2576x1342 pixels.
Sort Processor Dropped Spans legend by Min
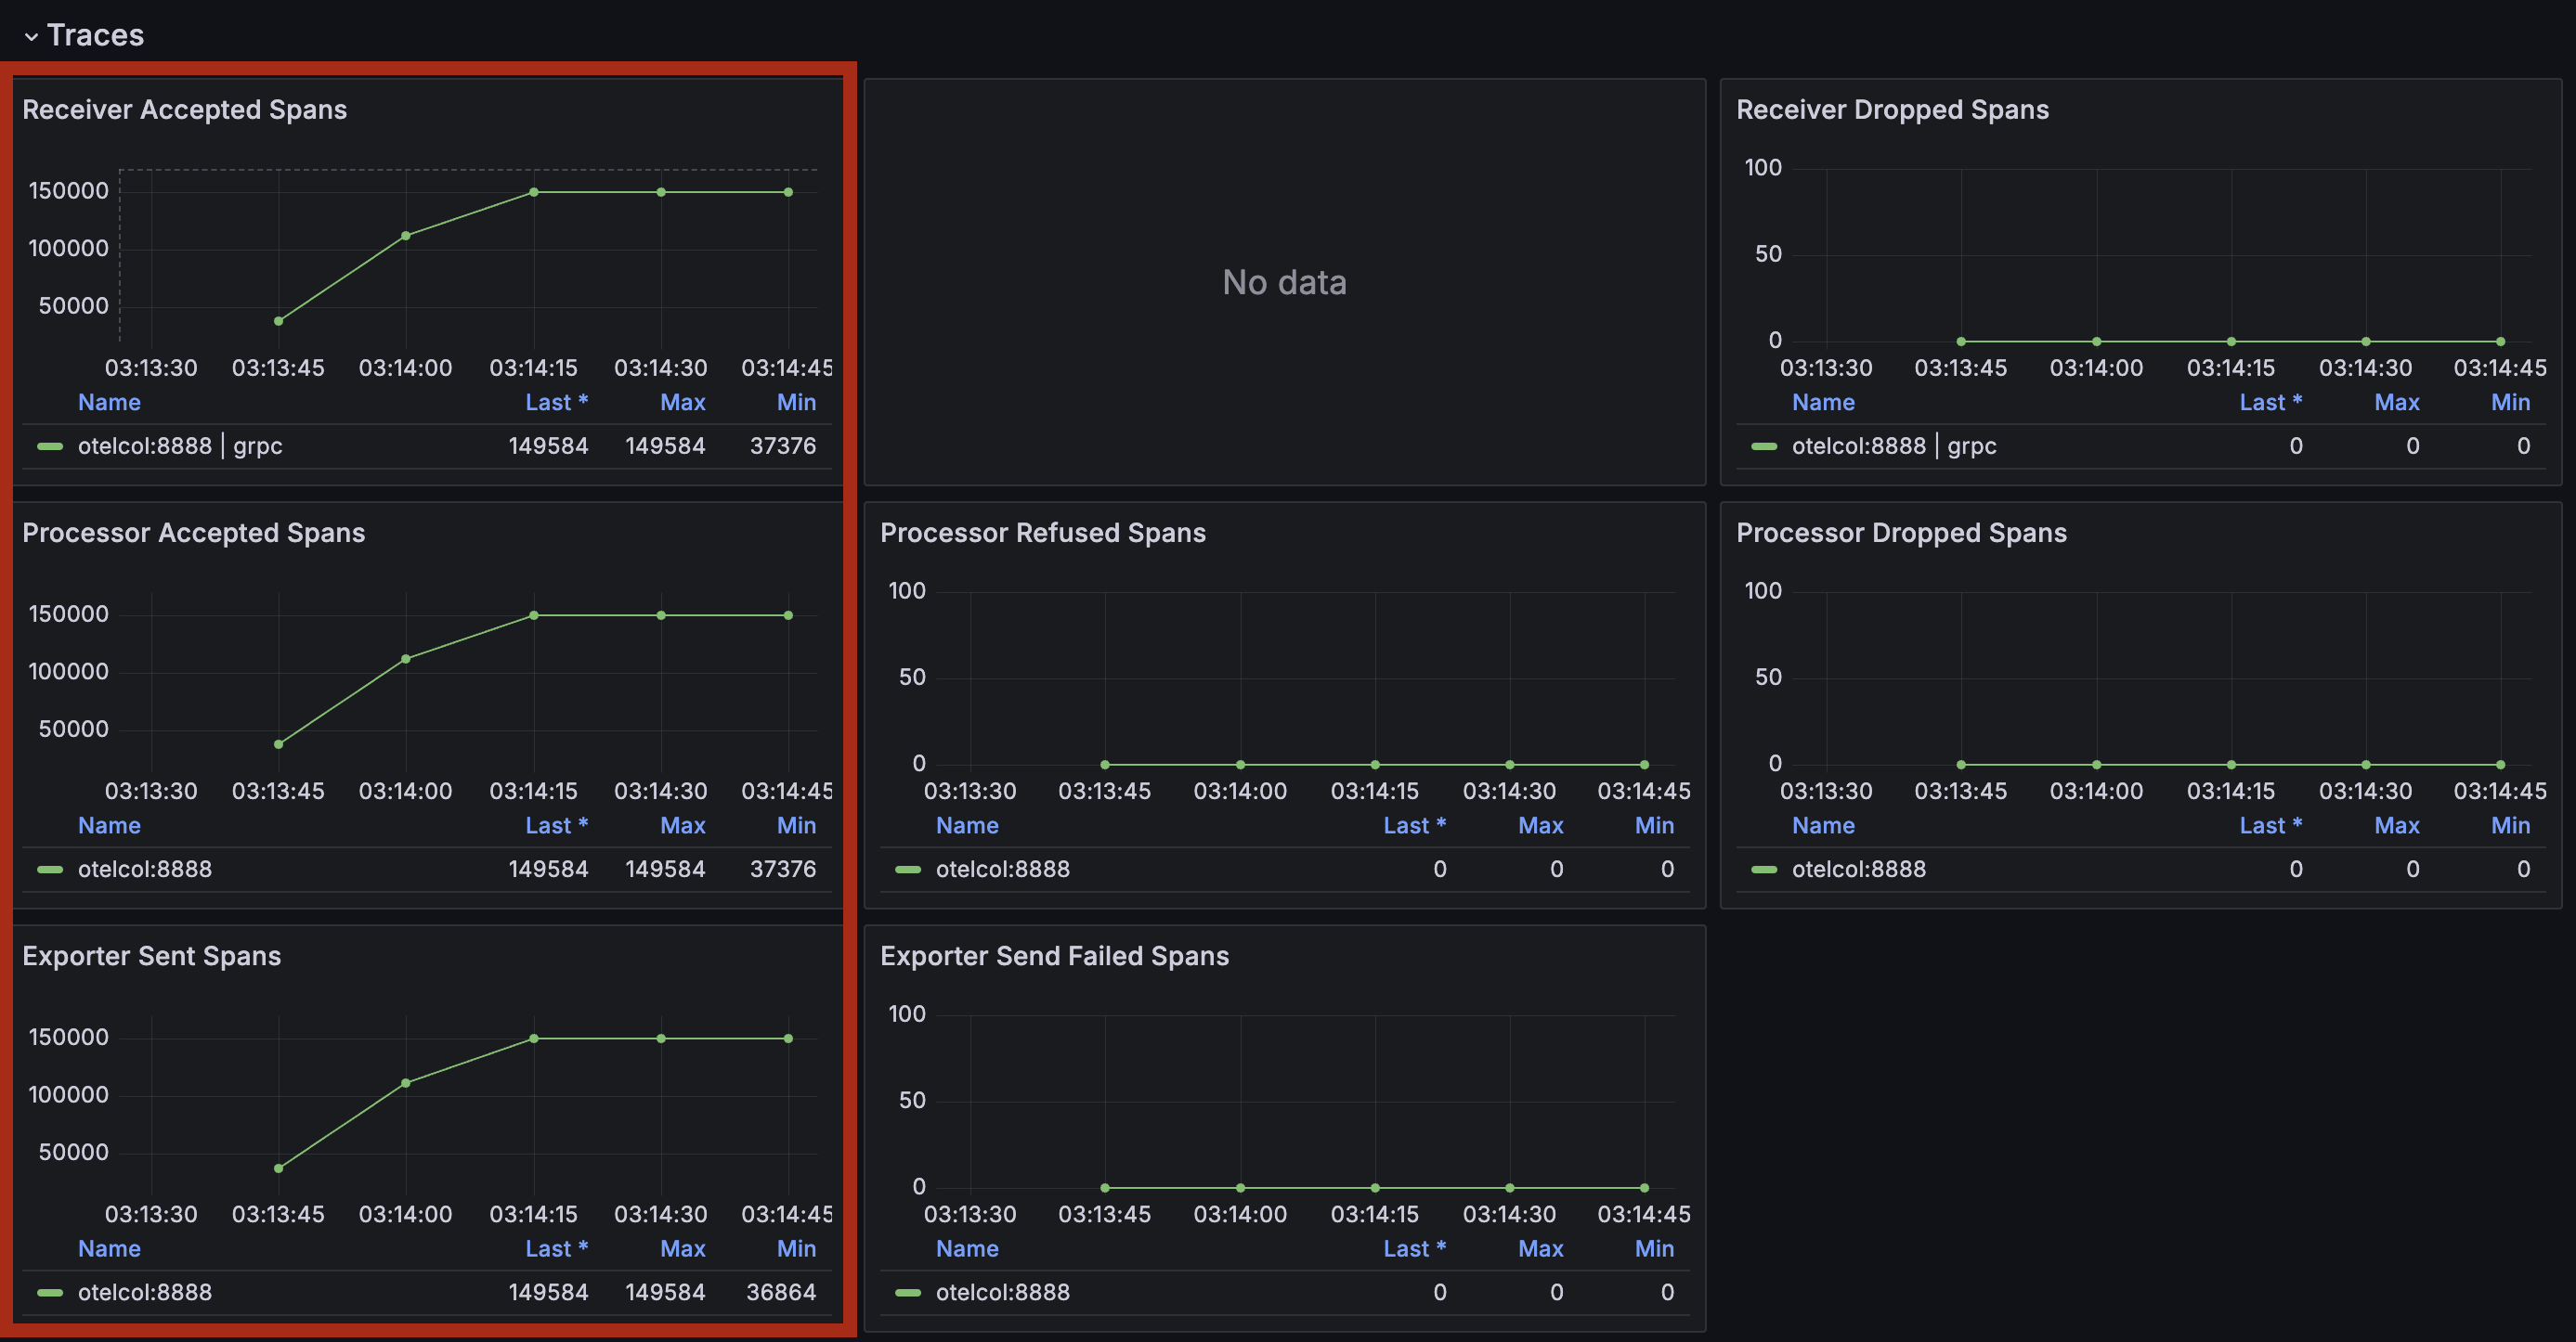tap(2511, 825)
